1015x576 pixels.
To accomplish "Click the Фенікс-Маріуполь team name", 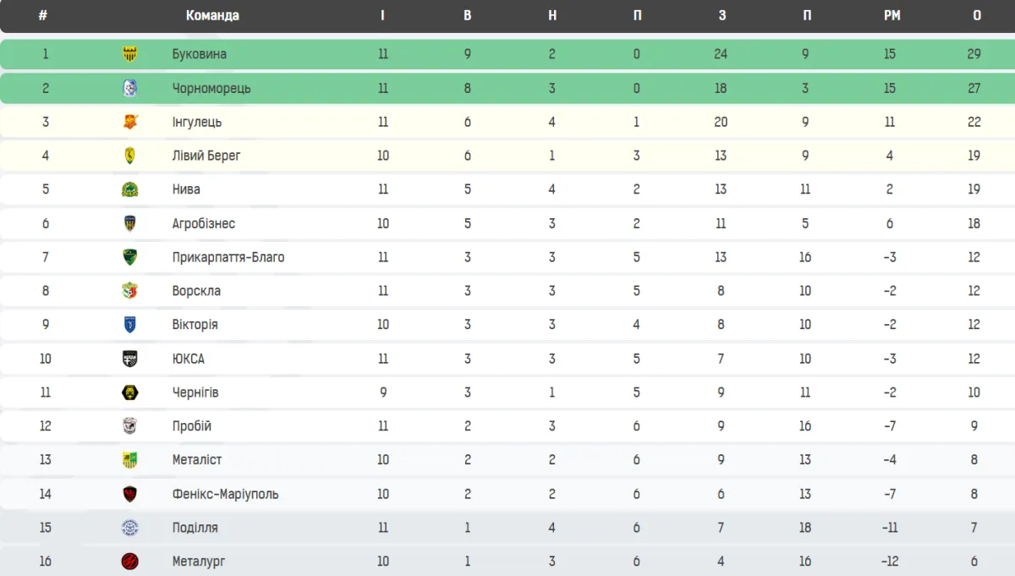I will [x=225, y=494].
